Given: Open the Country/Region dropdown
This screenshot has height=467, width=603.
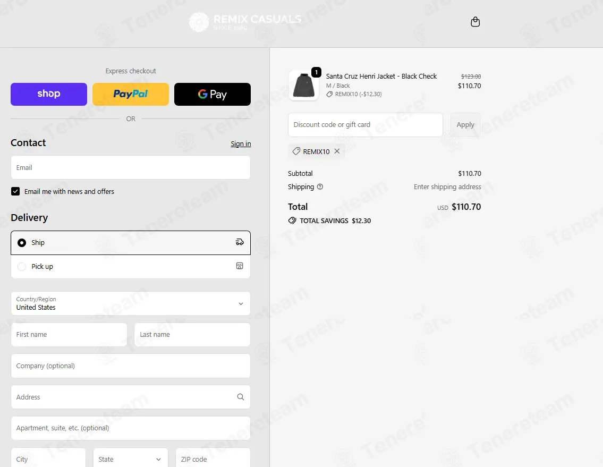Looking at the screenshot, I should click(x=131, y=303).
